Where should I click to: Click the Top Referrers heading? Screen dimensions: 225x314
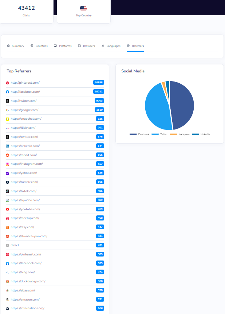click(x=19, y=71)
